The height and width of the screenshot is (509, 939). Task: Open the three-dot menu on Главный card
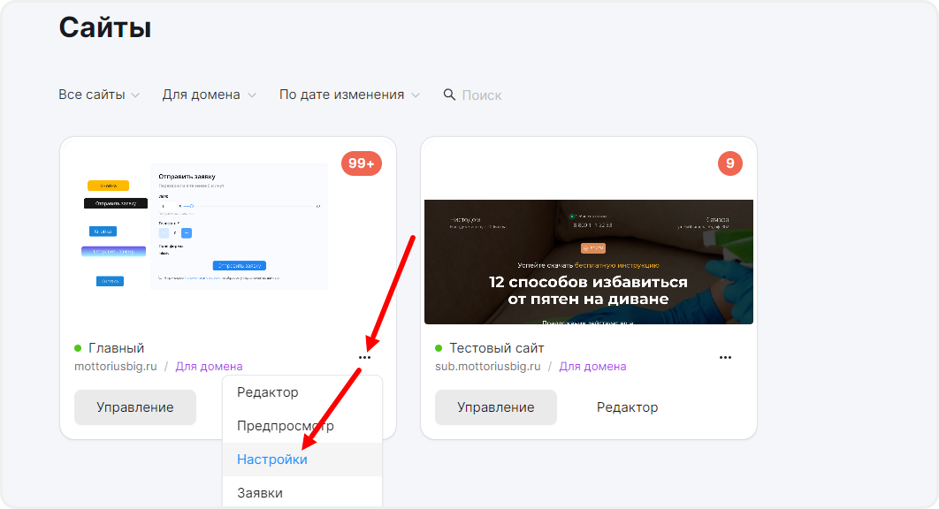coord(364,357)
